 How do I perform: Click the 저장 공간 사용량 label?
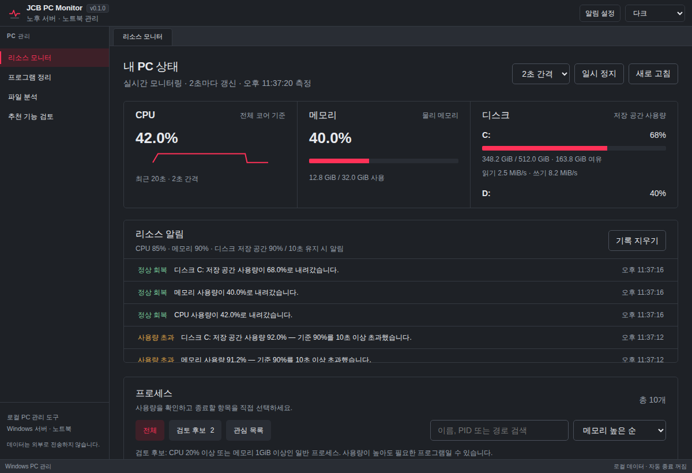pyautogui.click(x=640, y=115)
